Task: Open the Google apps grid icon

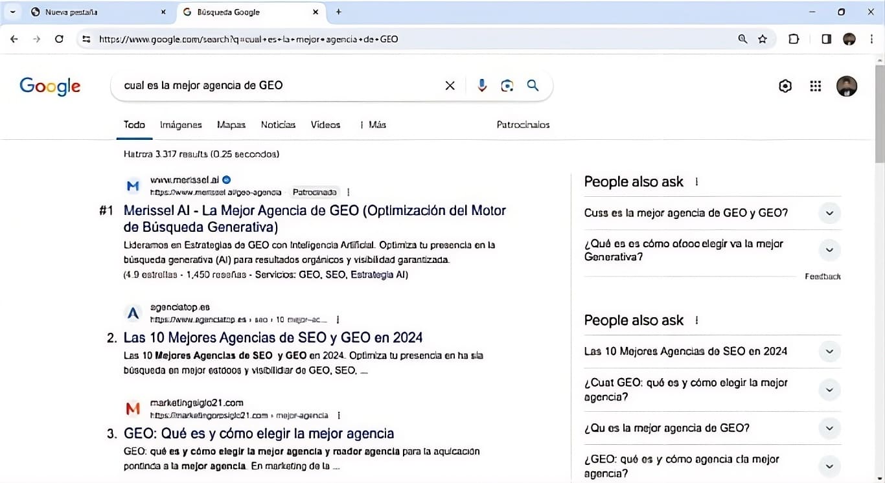Action: point(816,86)
